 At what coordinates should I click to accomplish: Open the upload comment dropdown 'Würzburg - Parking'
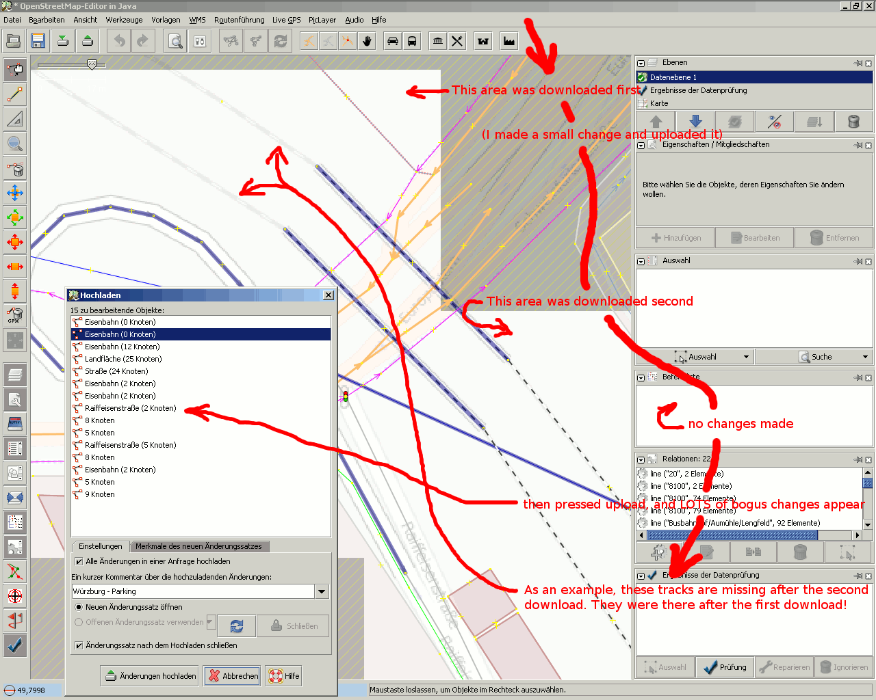click(x=322, y=591)
